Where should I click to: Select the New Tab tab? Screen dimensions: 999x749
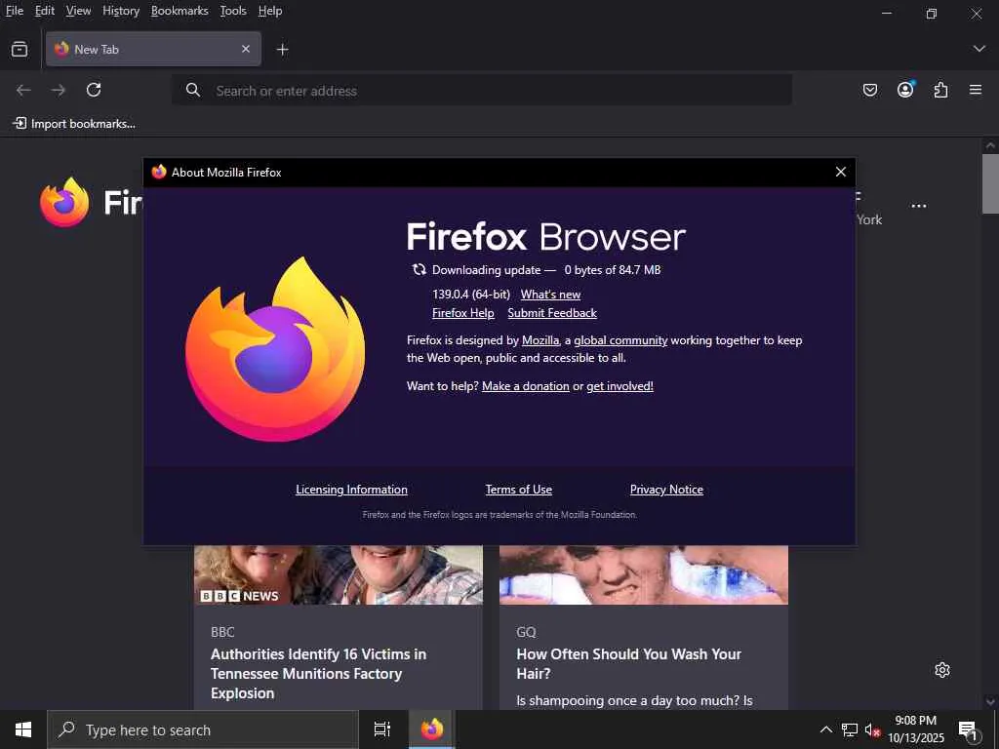coord(153,49)
